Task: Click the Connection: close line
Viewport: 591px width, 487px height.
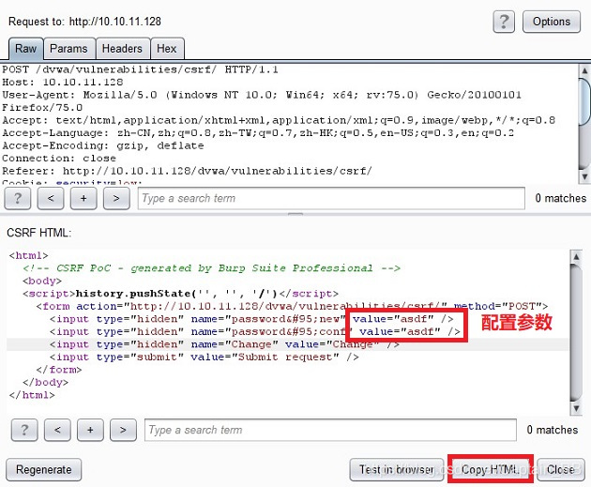Action: tap(59, 159)
